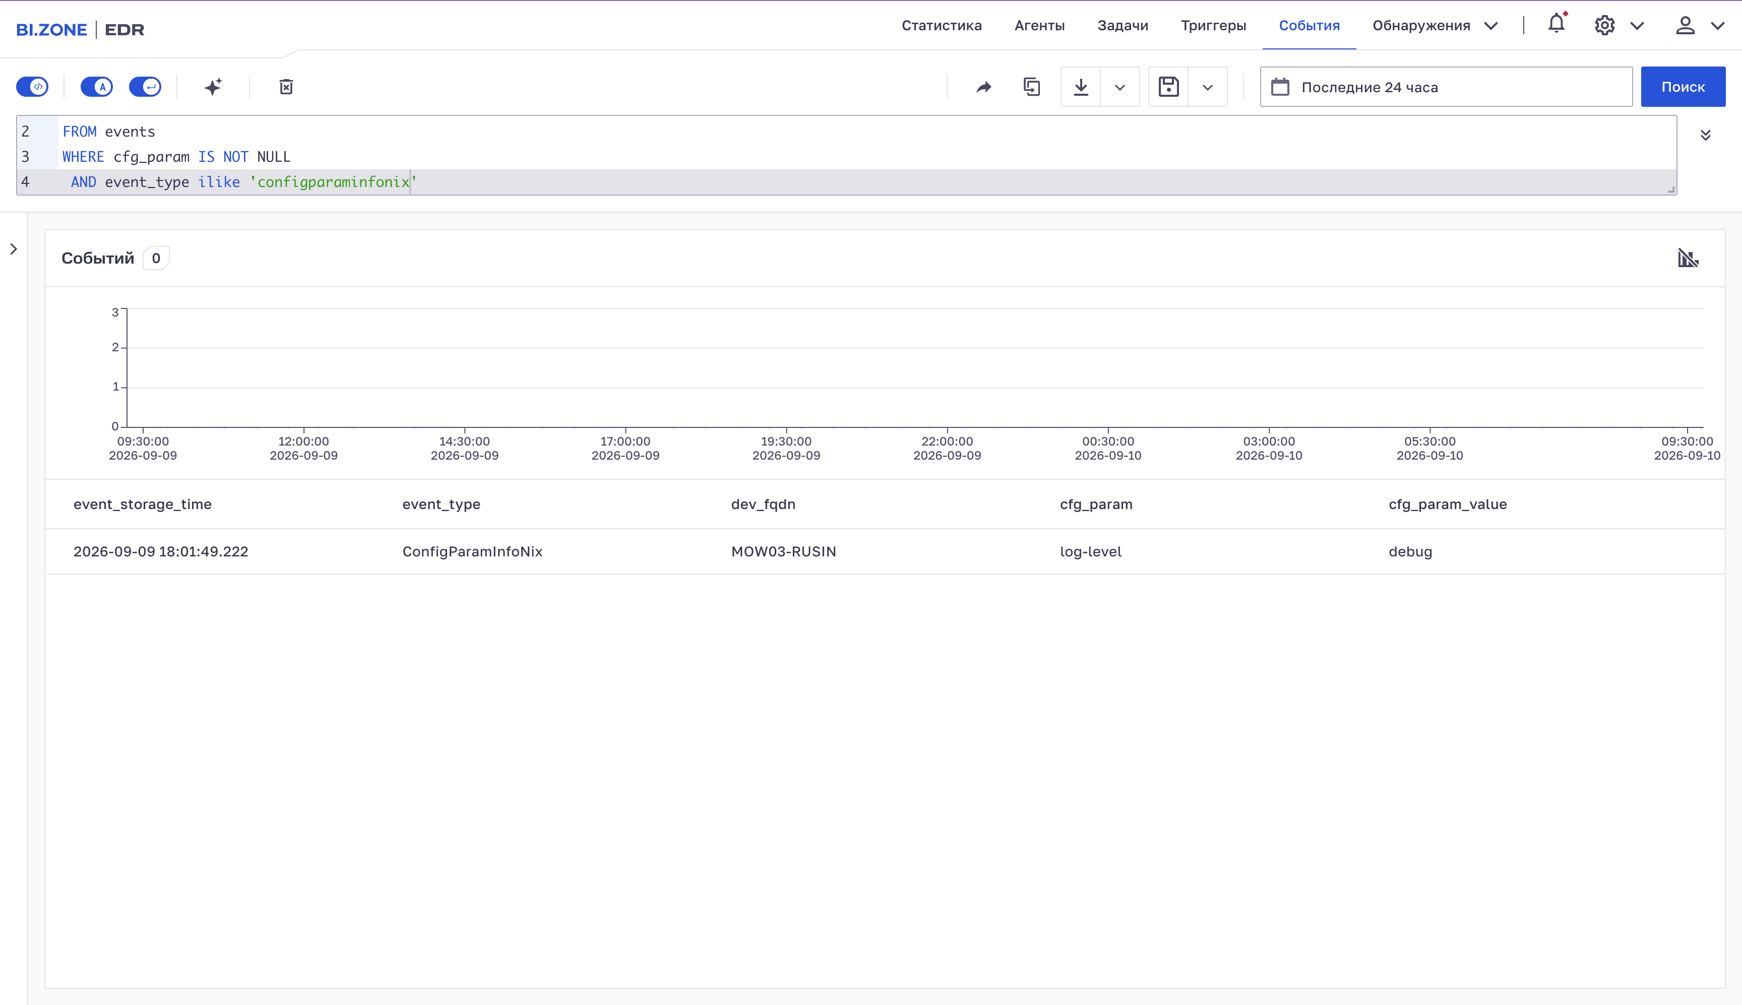Screen dimensions: 1742x1005
Task: Click the AI sparkle assistant icon
Action: [213, 87]
